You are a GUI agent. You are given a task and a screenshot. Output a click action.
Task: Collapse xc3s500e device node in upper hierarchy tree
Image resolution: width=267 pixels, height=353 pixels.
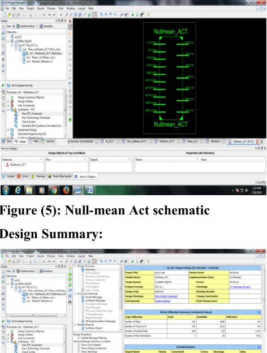coord(8,41)
